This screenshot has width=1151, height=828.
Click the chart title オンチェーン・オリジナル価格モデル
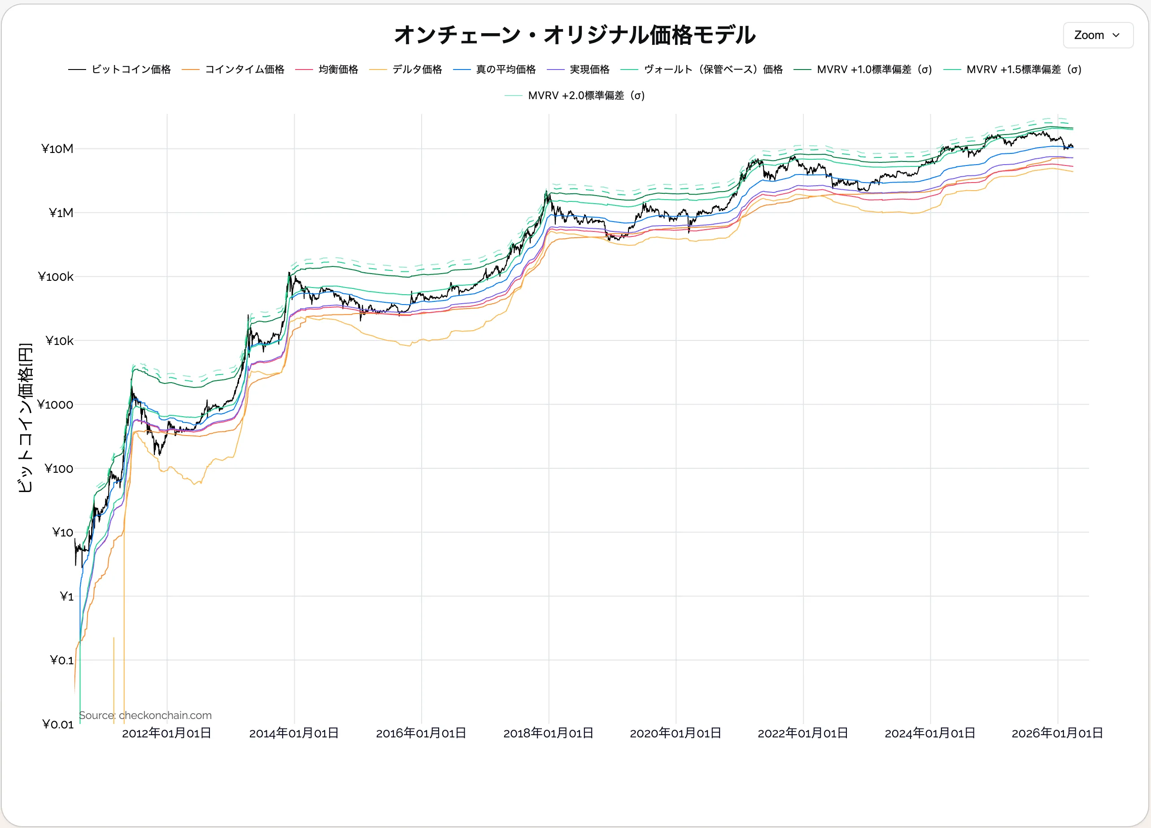[575, 35]
